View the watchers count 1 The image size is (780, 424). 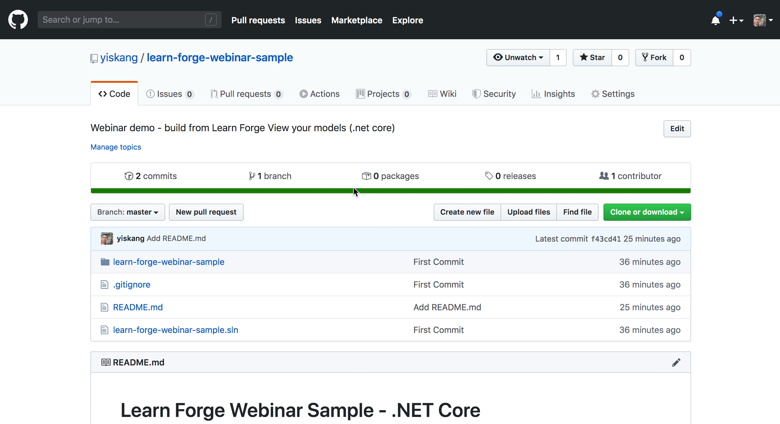click(x=558, y=57)
